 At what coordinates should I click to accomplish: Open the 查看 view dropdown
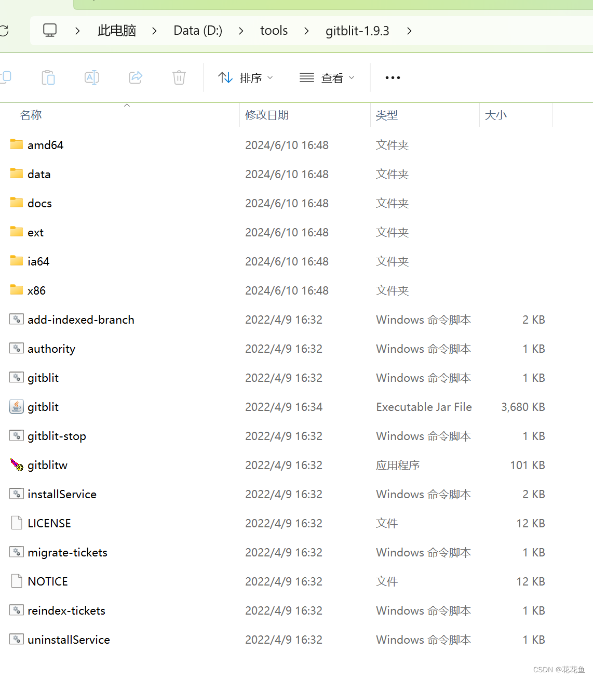click(327, 77)
